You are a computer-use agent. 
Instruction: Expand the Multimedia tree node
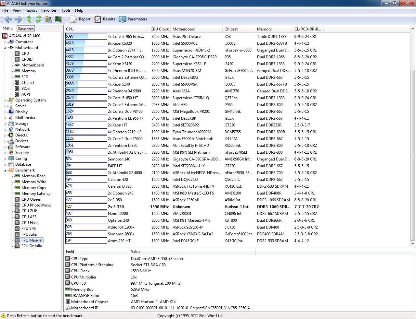click(5, 118)
